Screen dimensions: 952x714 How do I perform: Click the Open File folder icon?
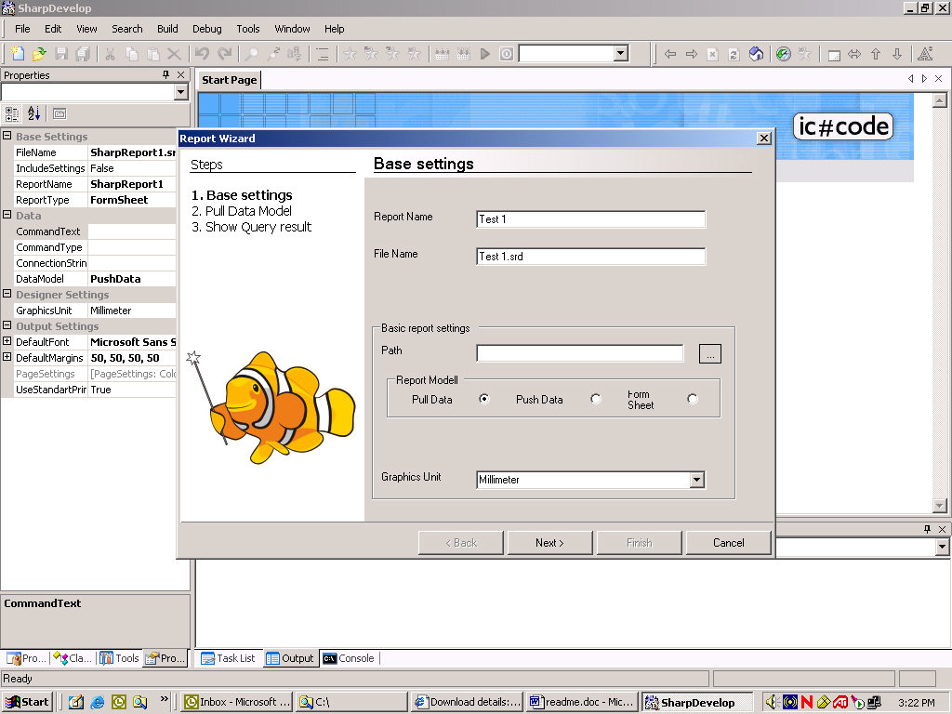[x=39, y=54]
